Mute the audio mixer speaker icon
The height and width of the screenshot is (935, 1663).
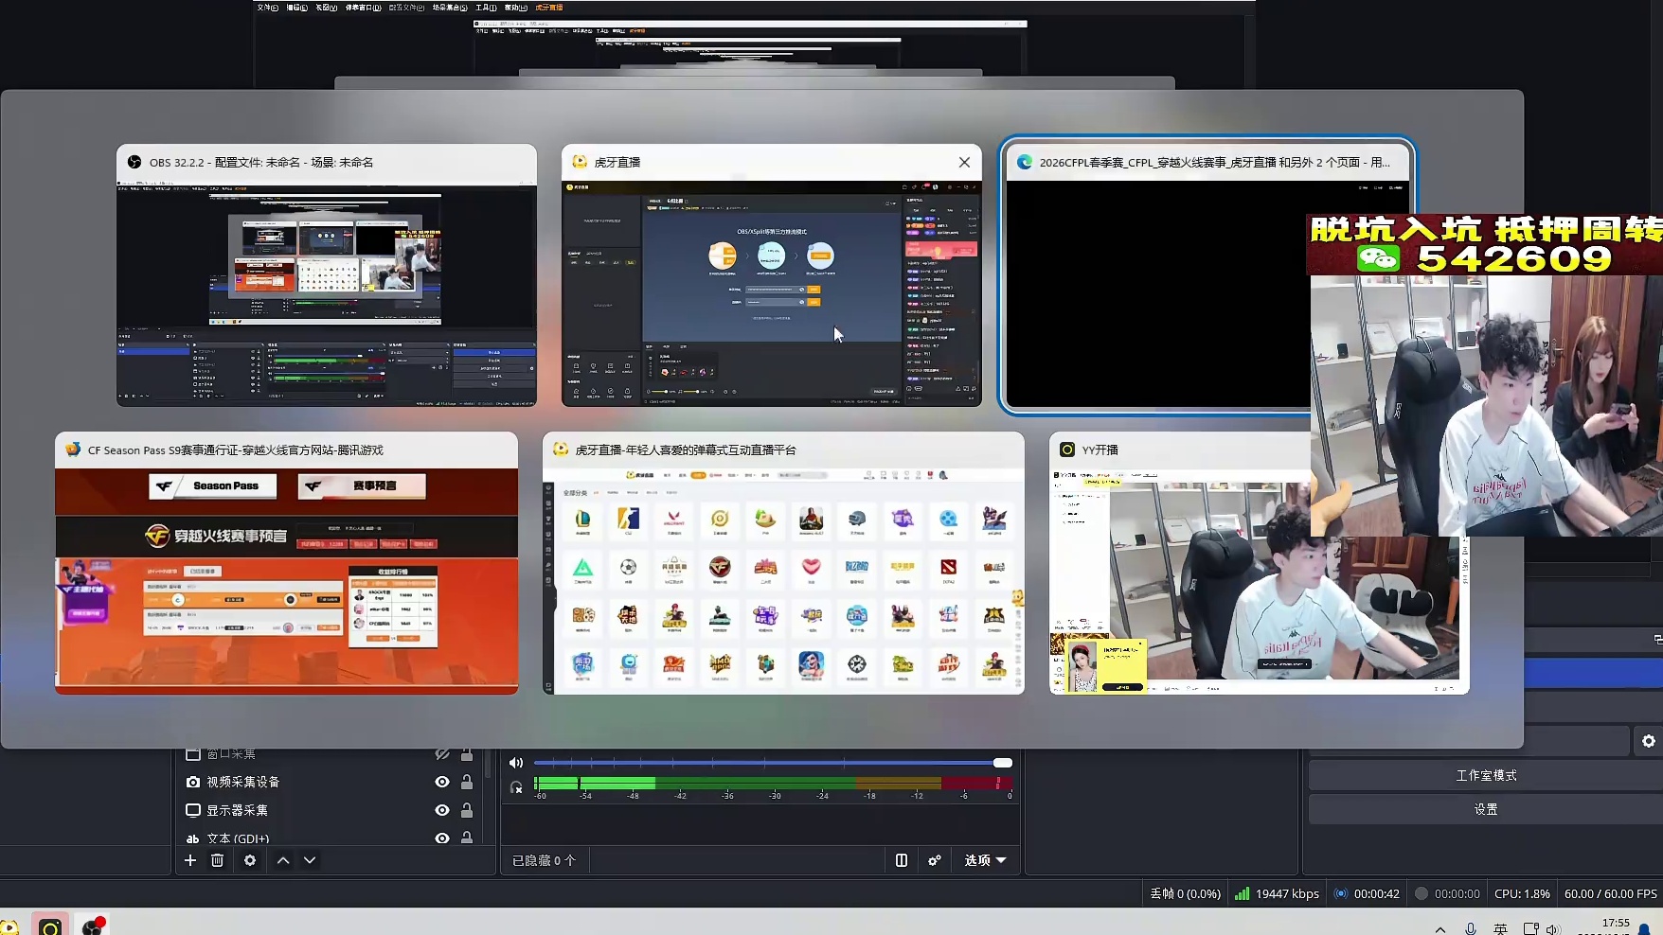tap(516, 763)
